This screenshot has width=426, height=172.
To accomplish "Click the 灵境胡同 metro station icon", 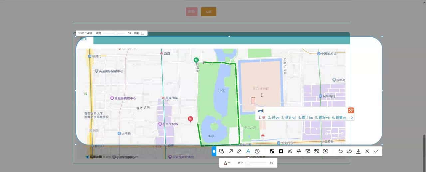I will click(x=163, y=98).
